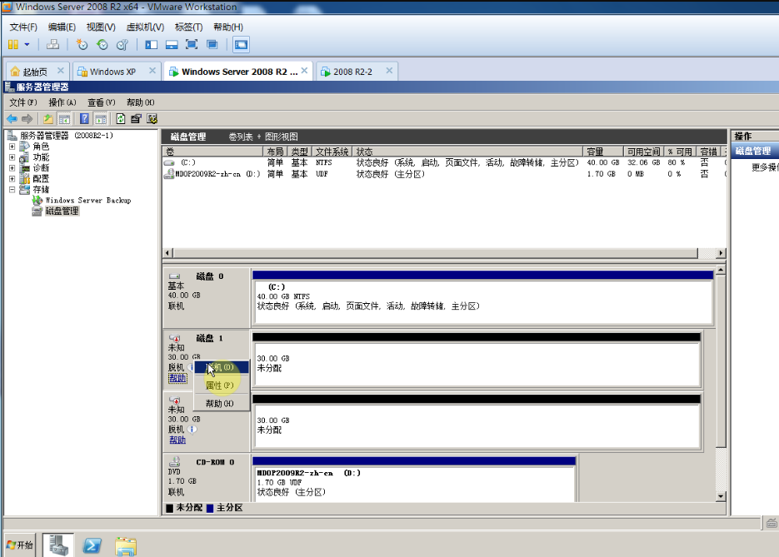Show the VMware sidebar panel icon

[151, 45]
